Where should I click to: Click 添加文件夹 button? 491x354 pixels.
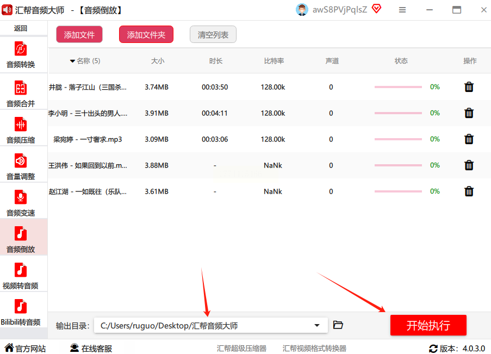(146, 34)
